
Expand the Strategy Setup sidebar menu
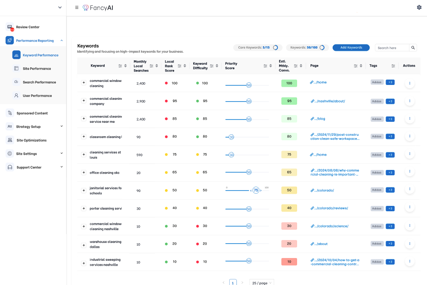coord(62,127)
